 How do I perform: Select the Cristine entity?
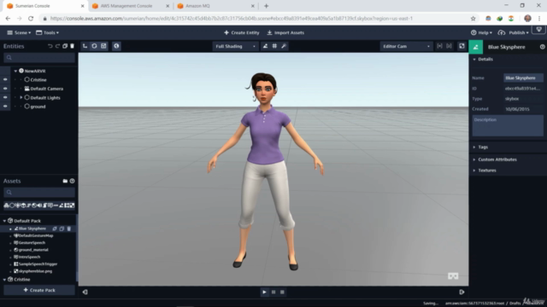pyautogui.click(x=38, y=79)
